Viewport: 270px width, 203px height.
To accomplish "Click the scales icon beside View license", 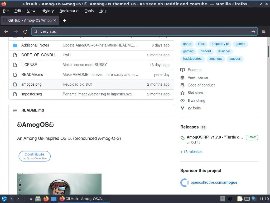I will tap(182, 78).
